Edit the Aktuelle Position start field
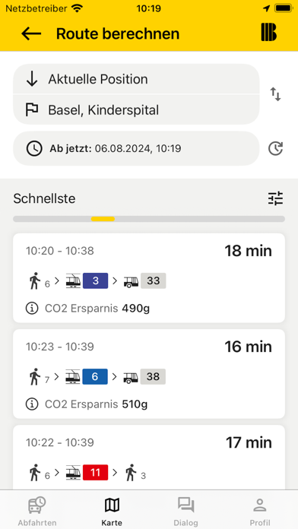The width and height of the screenshot is (298, 529). tap(136, 79)
